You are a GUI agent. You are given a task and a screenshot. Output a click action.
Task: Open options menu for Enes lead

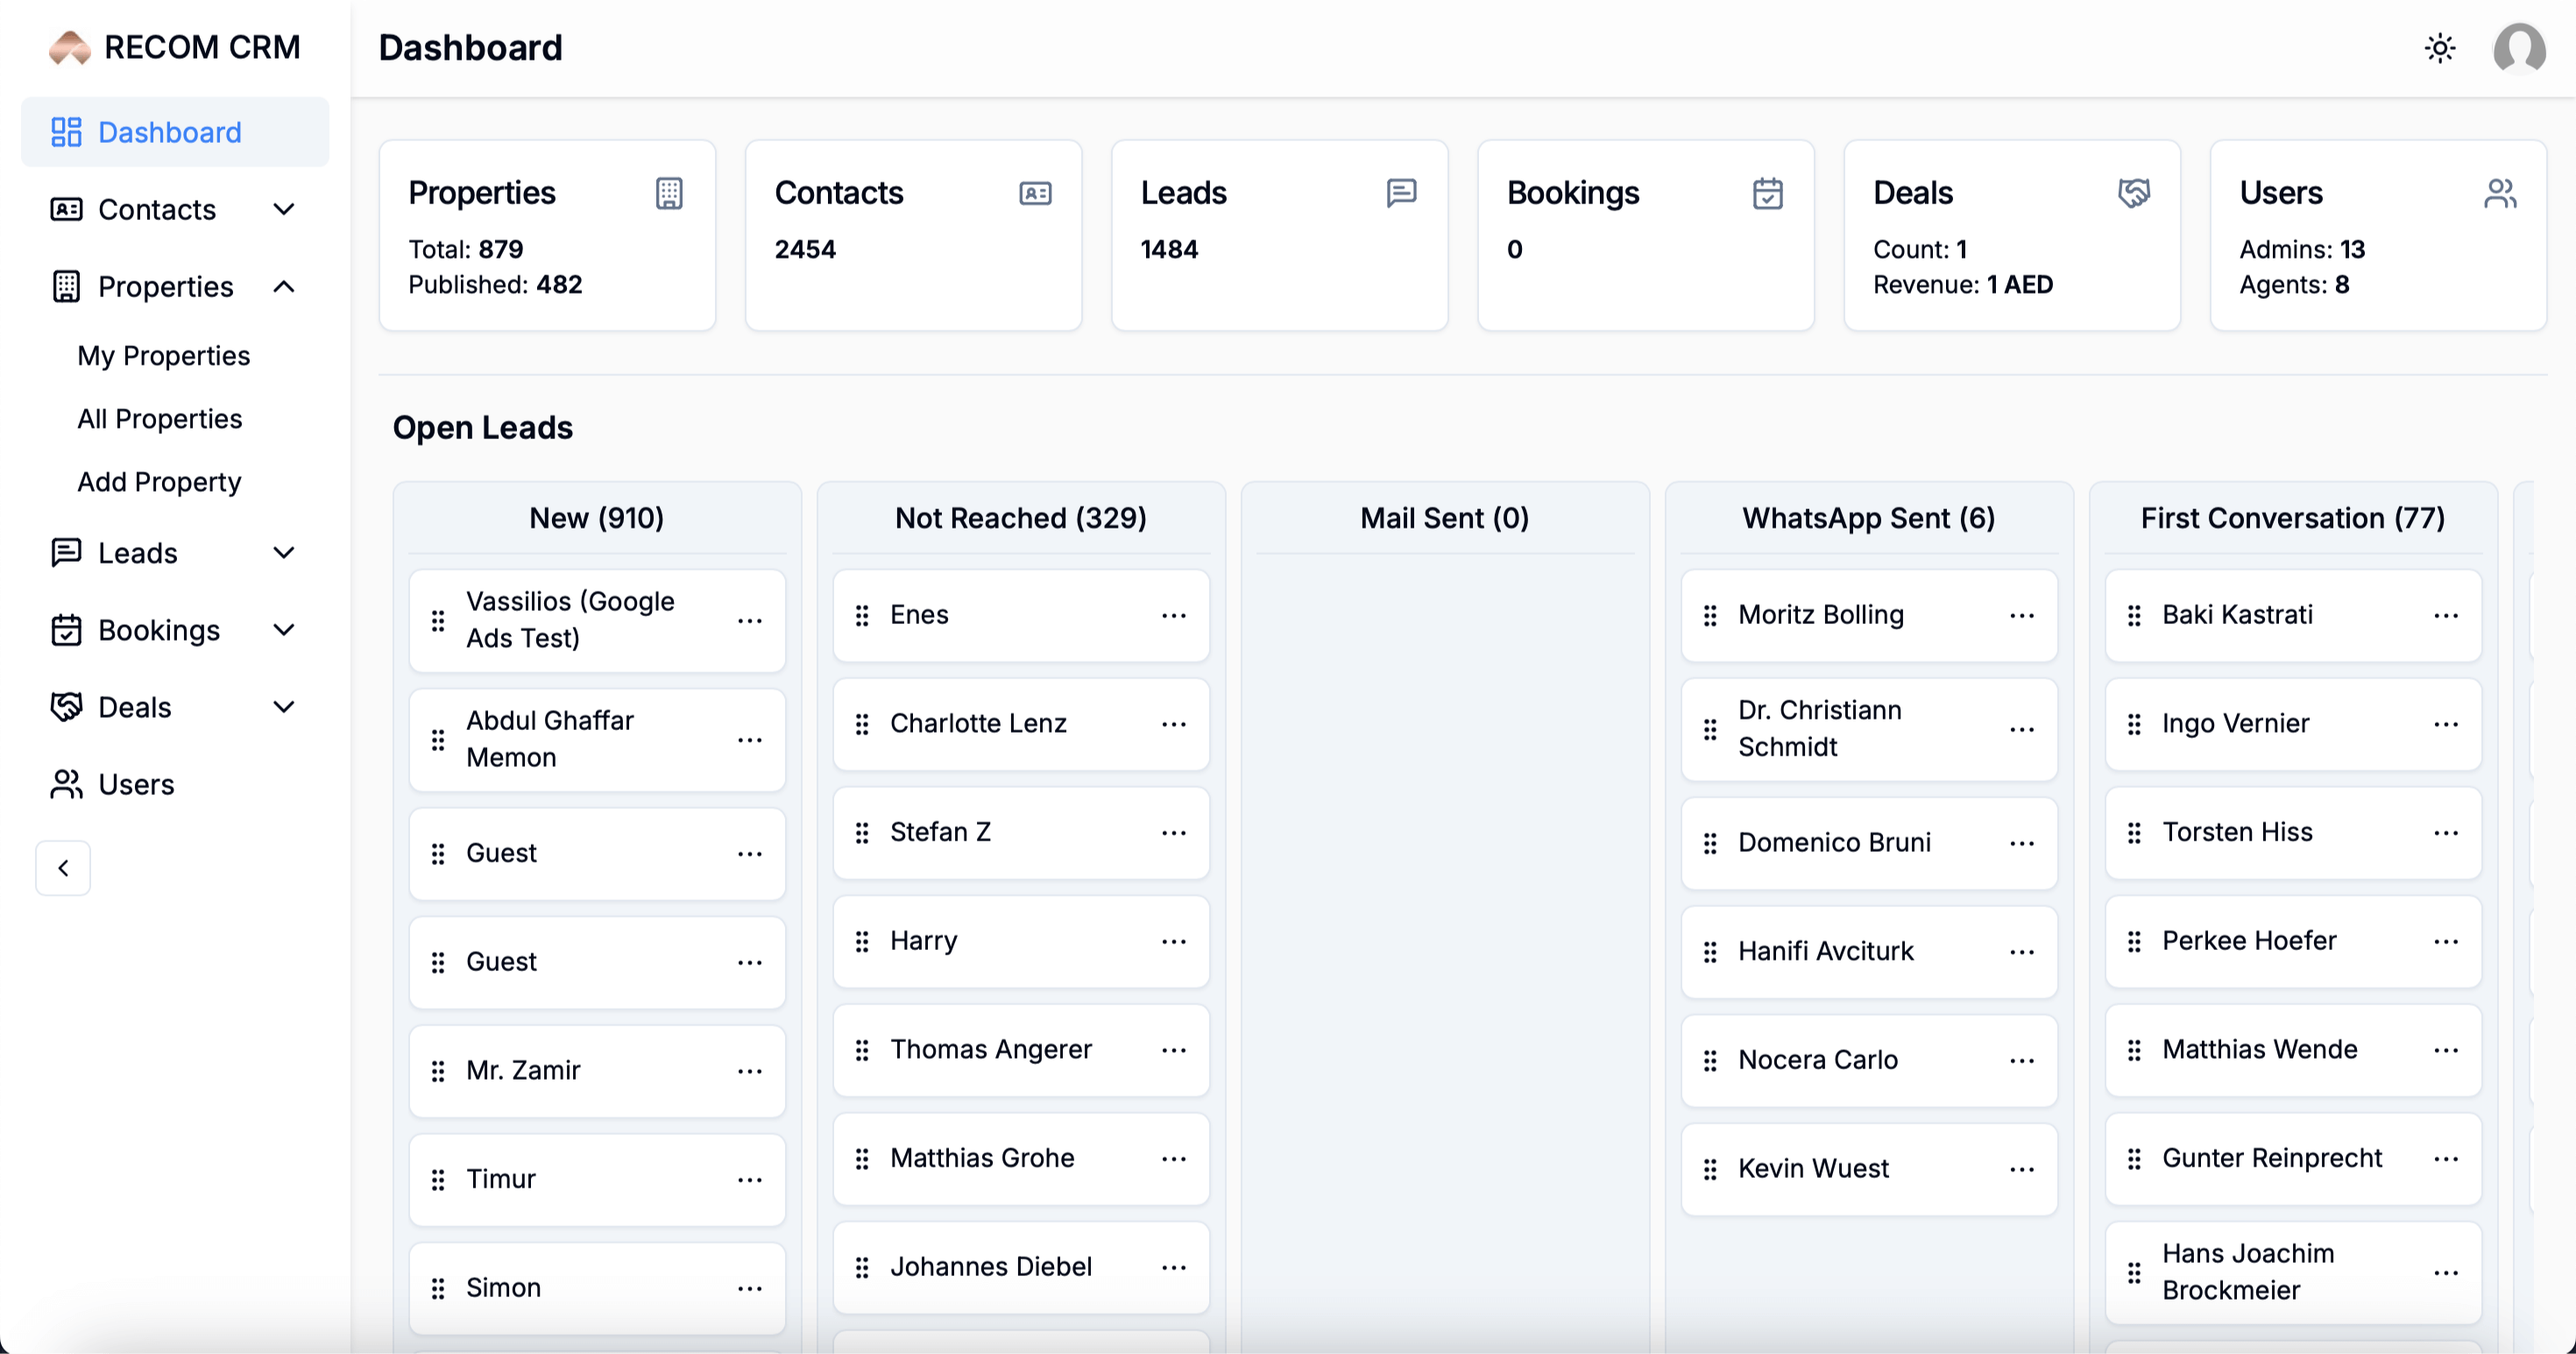click(x=1173, y=615)
